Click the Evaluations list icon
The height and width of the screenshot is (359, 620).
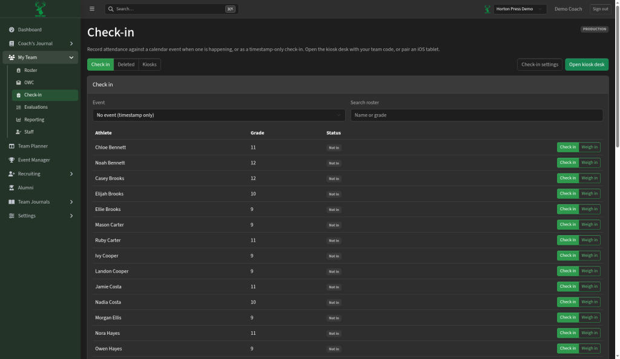pyautogui.click(x=19, y=108)
